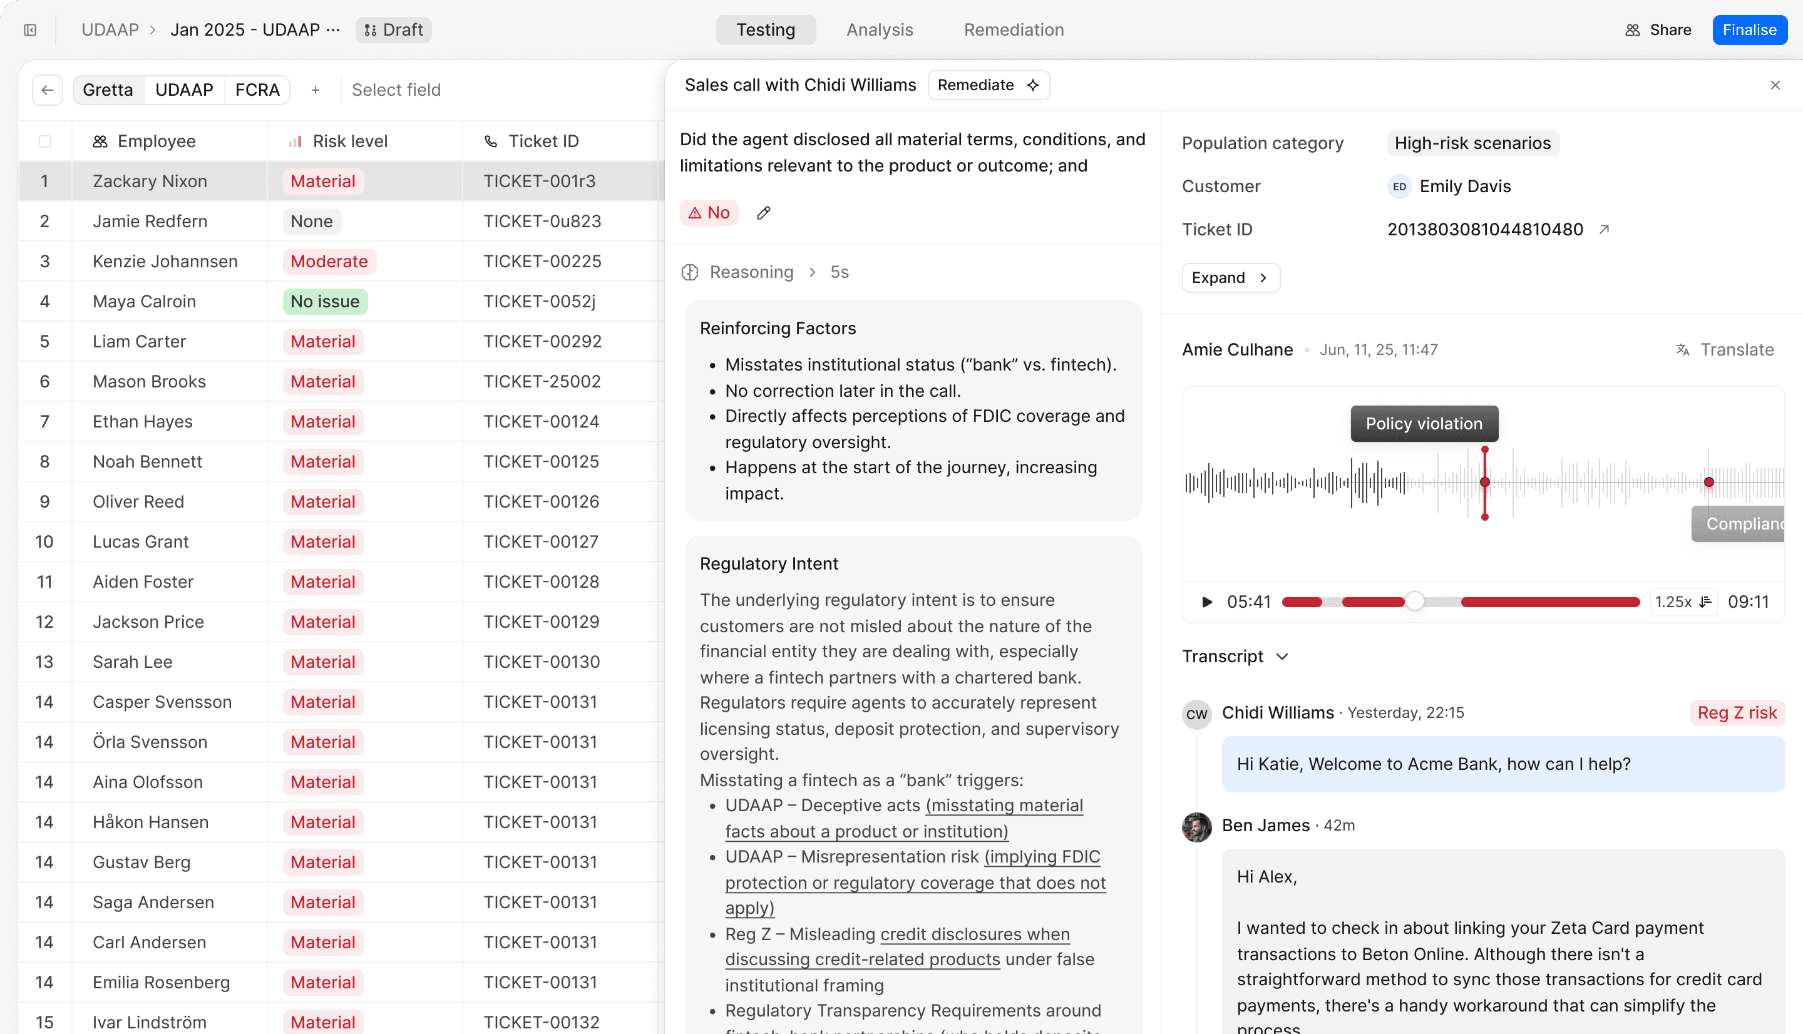Switch to the Analysis tab

pyautogui.click(x=879, y=30)
